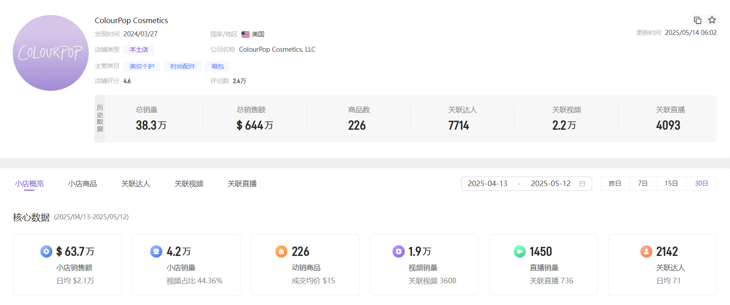
Task: Click the update time 2025/05/14 06:02
Action: pyautogui.click(x=690, y=33)
